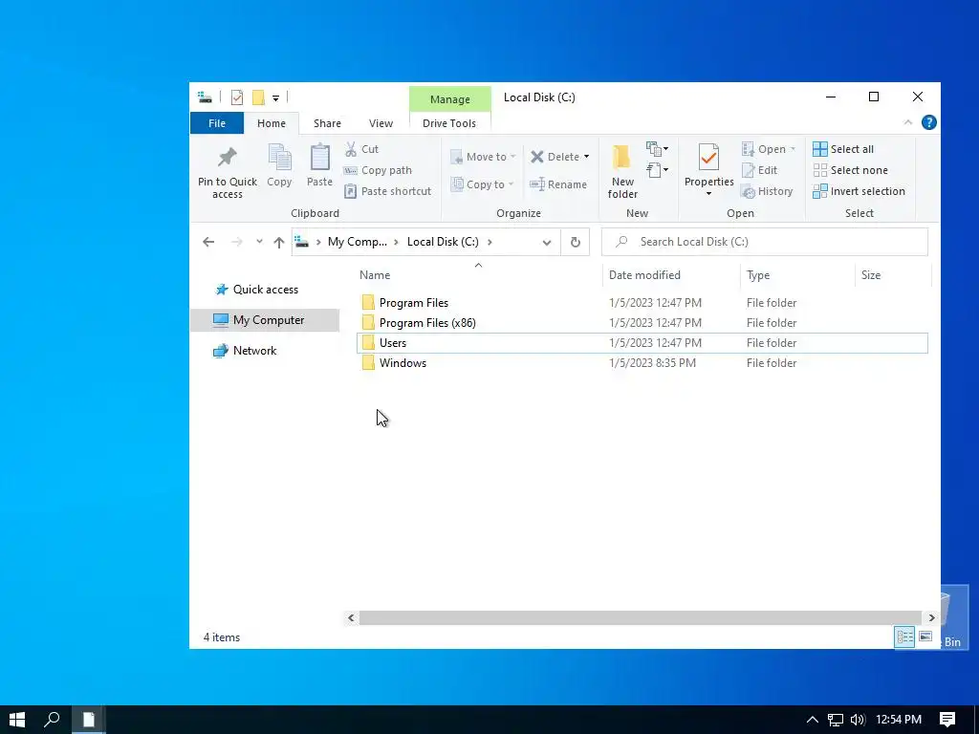Click My Comp... breadcrumb in address bar
This screenshot has height=734, width=979.
[x=358, y=242]
